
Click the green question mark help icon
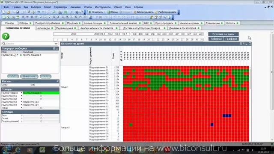click(6, 36)
